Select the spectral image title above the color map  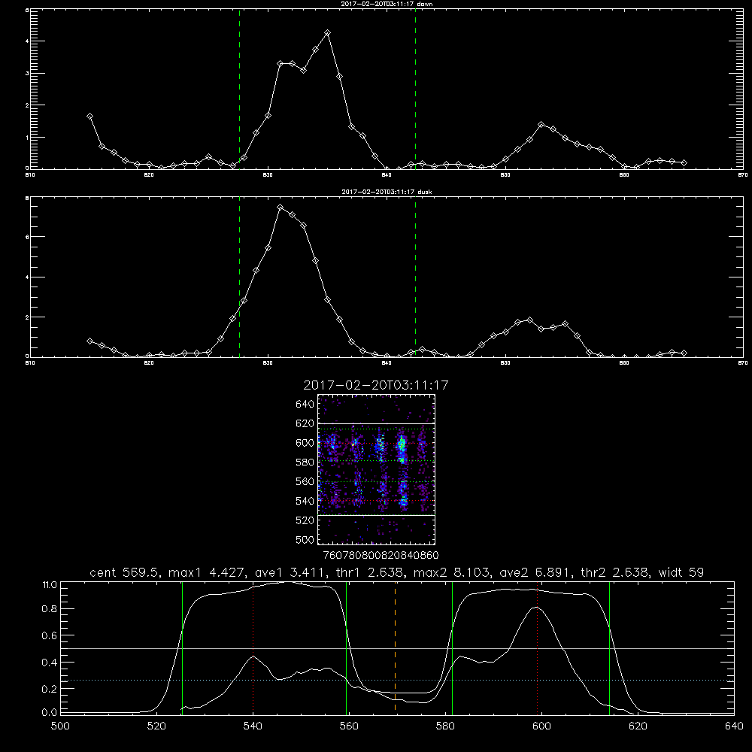(376, 385)
